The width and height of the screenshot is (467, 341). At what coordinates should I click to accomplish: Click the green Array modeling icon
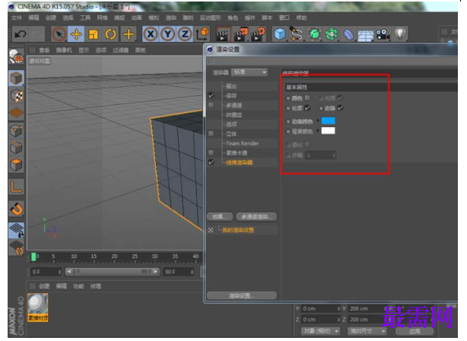(x=332, y=34)
